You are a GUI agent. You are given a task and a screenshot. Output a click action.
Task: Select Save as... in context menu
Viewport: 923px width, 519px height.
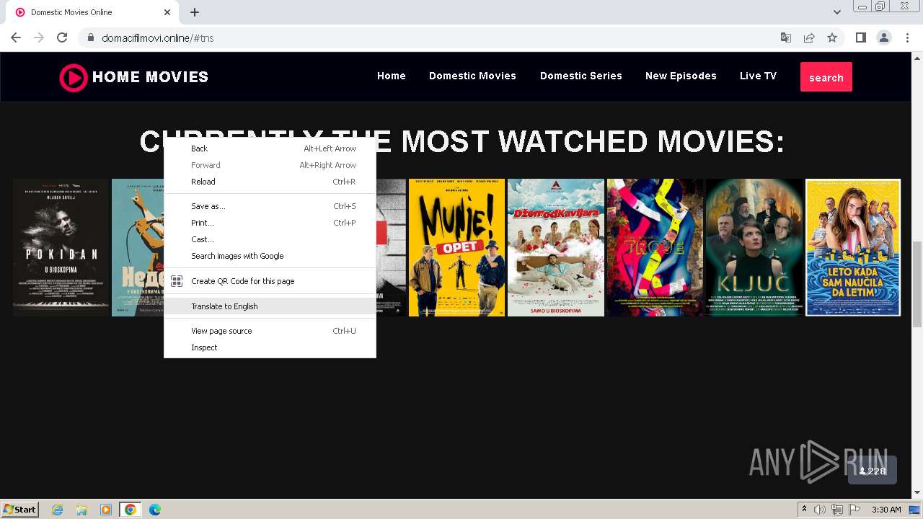(x=270, y=206)
